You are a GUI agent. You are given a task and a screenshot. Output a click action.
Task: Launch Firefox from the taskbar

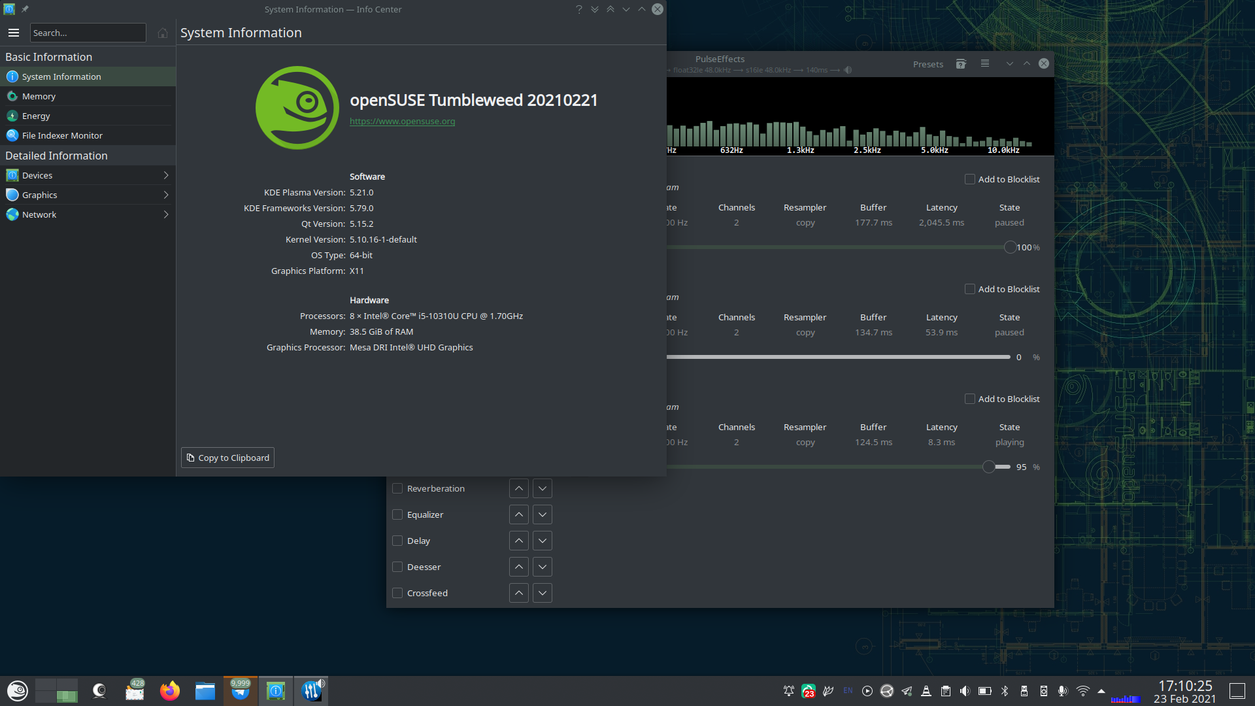pos(170,691)
